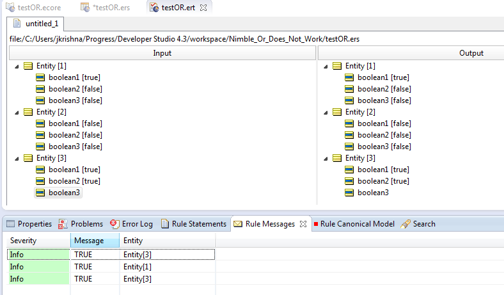Image resolution: width=504 pixels, height=295 pixels.
Task: Collapse Entity [3] in Input tree
Action: pyautogui.click(x=17, y=159)
